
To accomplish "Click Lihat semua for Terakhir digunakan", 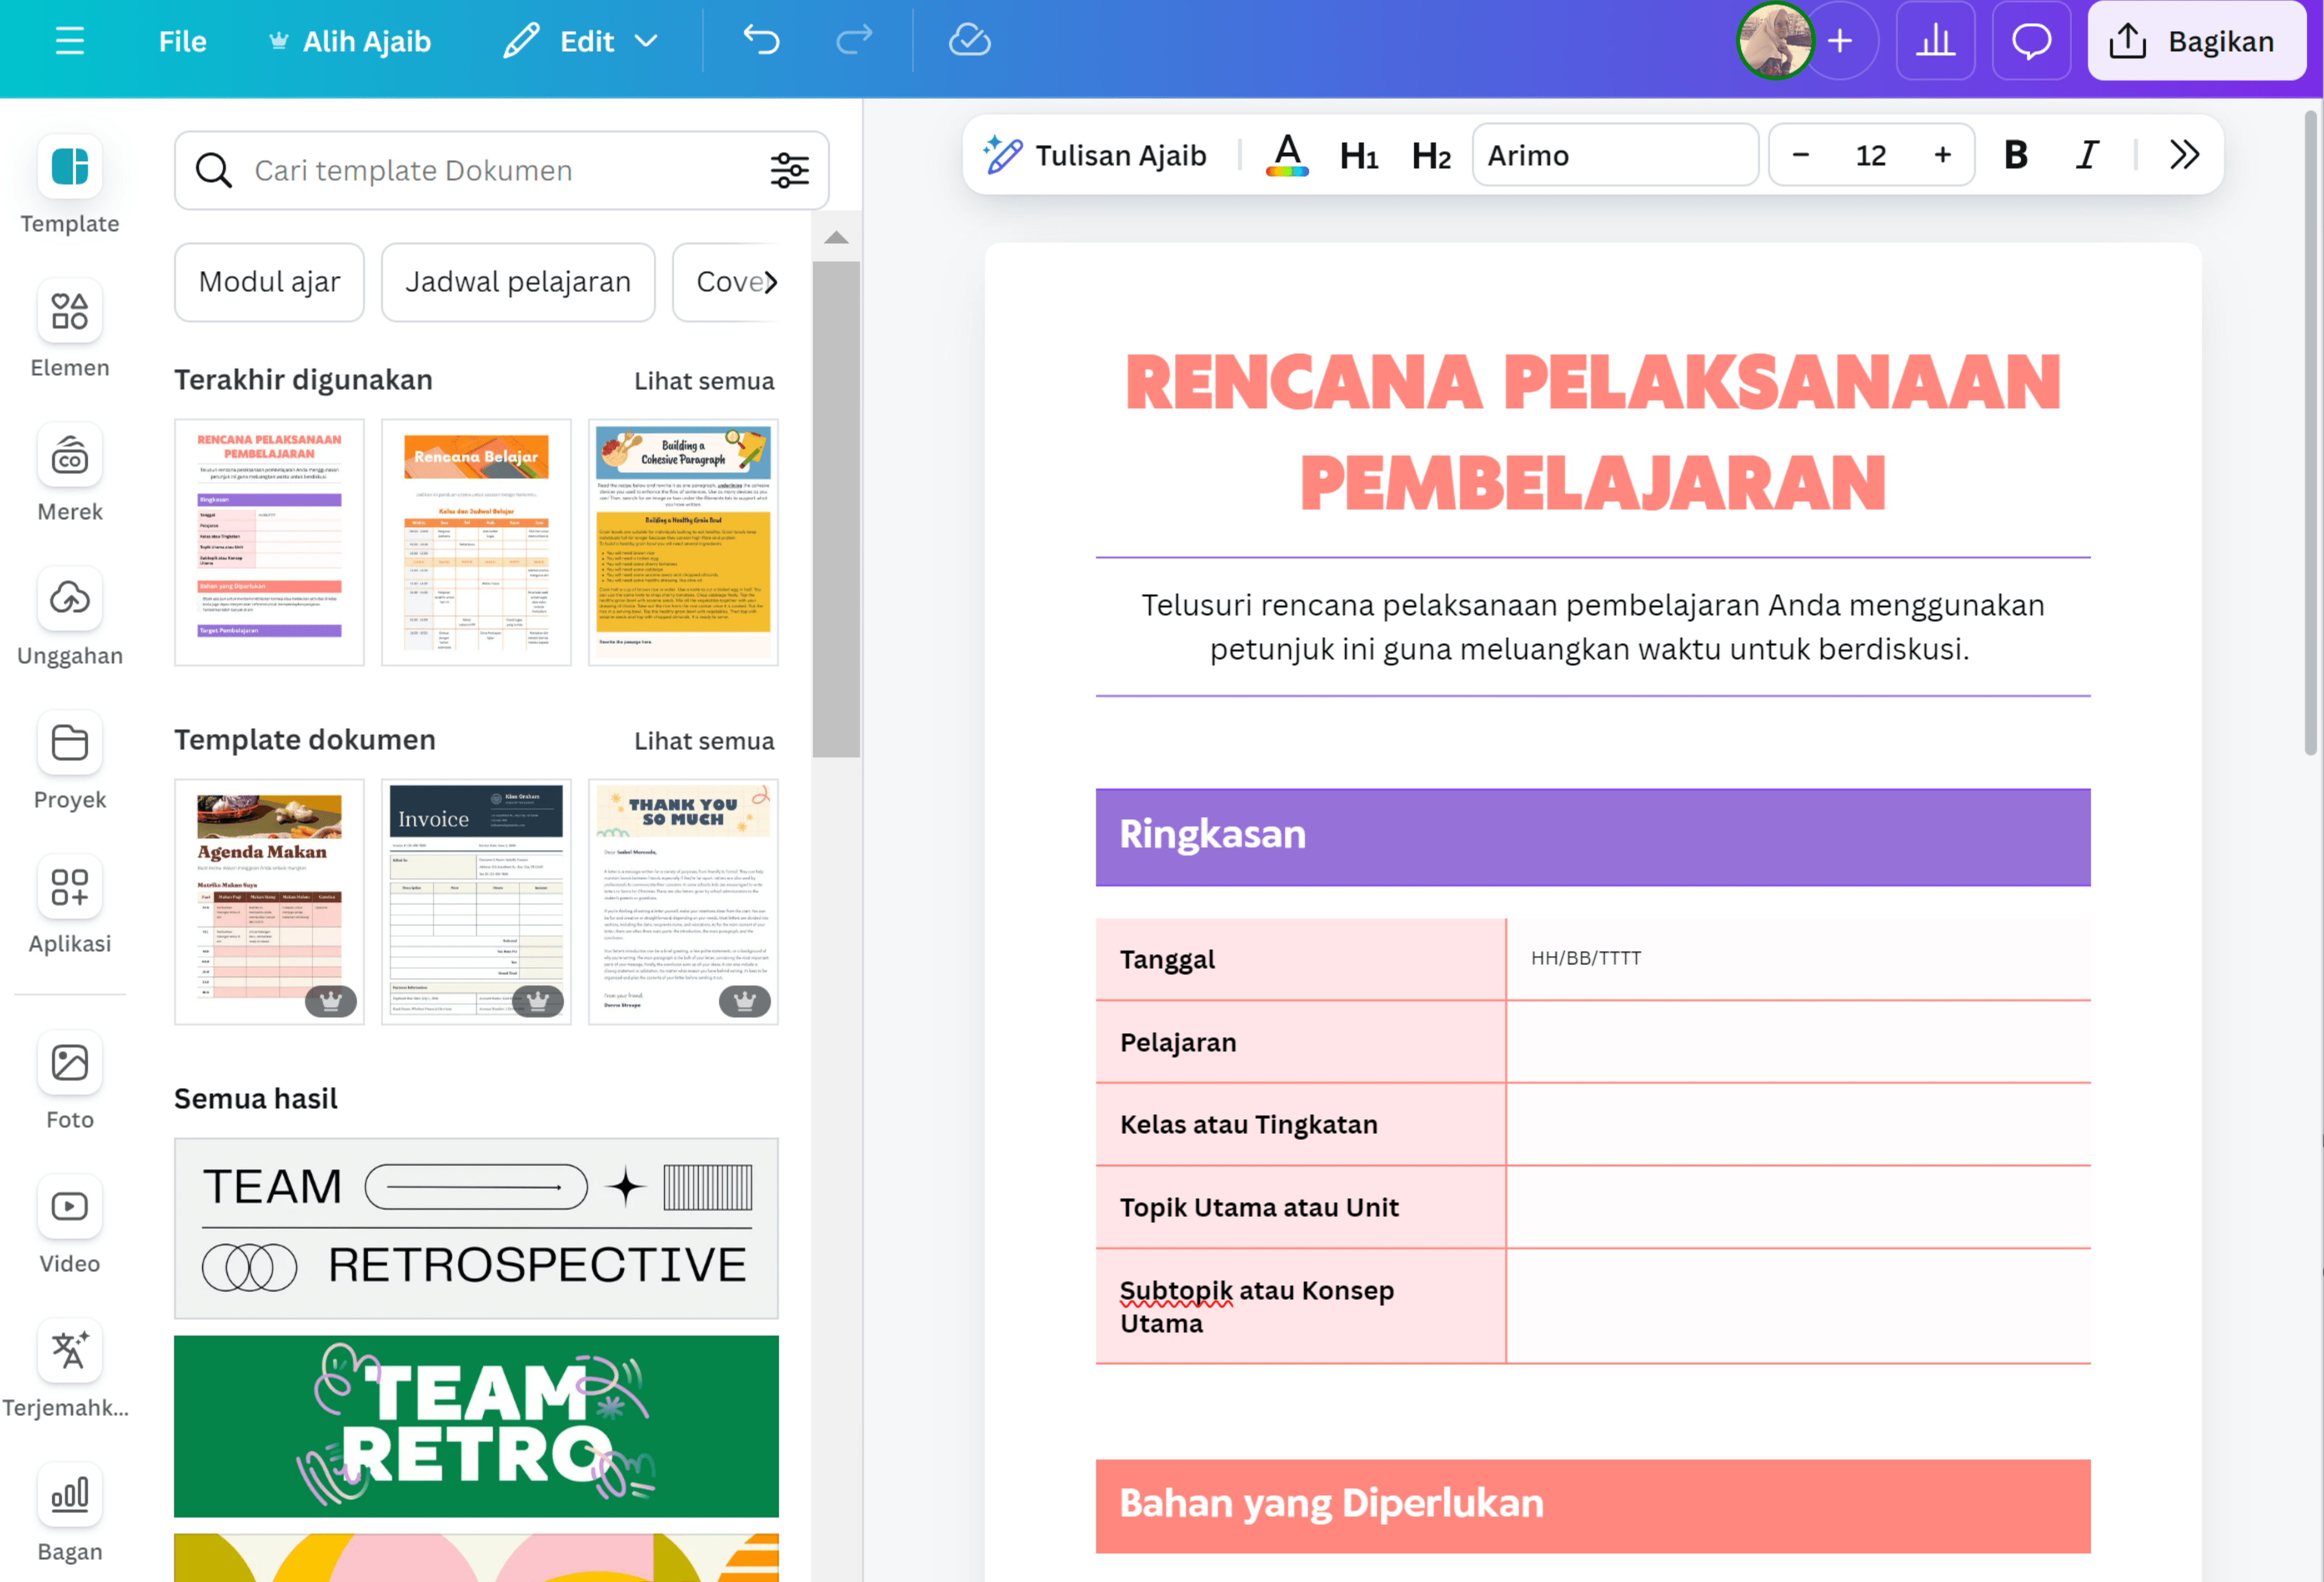I will 704,381.
